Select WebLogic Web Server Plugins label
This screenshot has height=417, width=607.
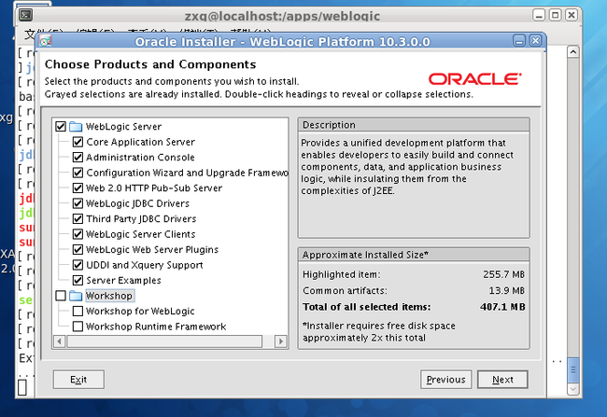[x=152, y=249]
